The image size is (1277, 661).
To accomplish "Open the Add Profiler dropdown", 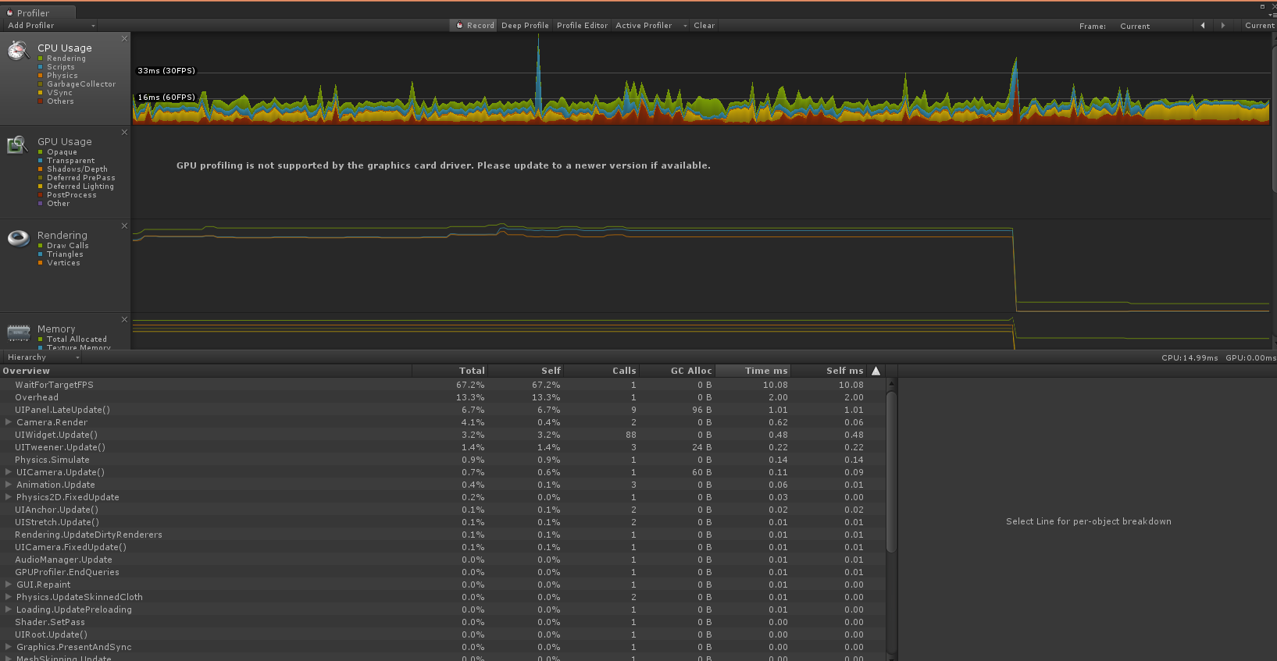I will click(x=50, y=26).
